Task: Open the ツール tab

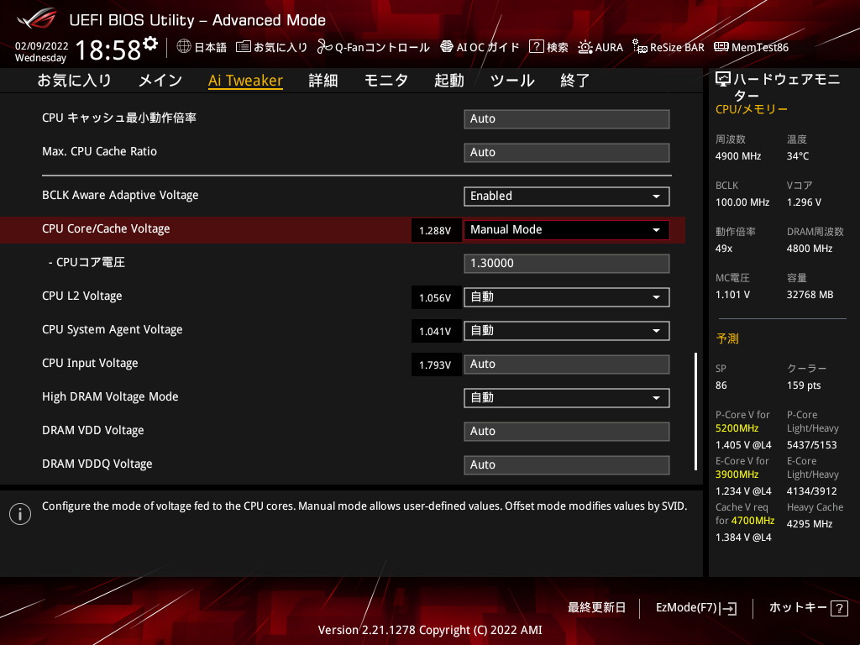Action: coord(512,81)
